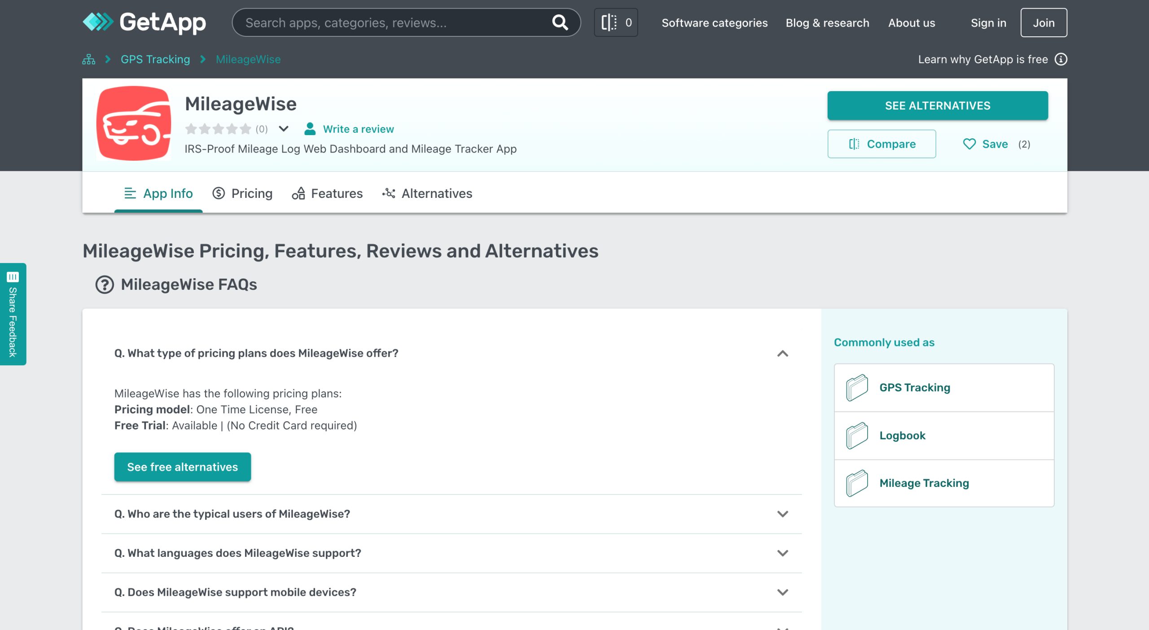Click the info icon beside Learn why GetApp is free

1061,59
